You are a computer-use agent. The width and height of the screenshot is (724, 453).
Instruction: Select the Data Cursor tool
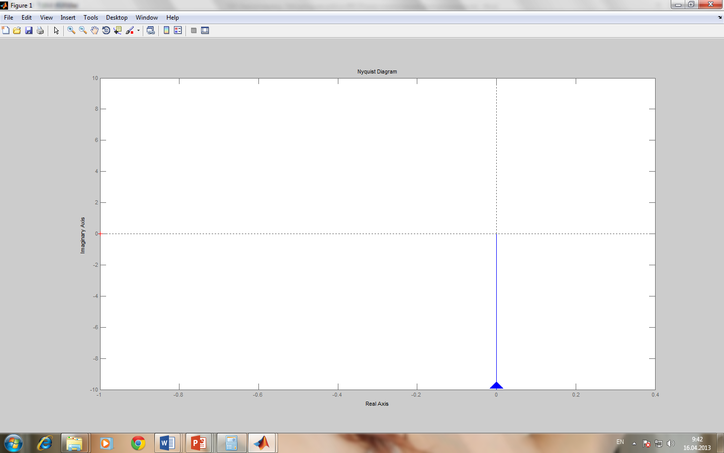118,30
